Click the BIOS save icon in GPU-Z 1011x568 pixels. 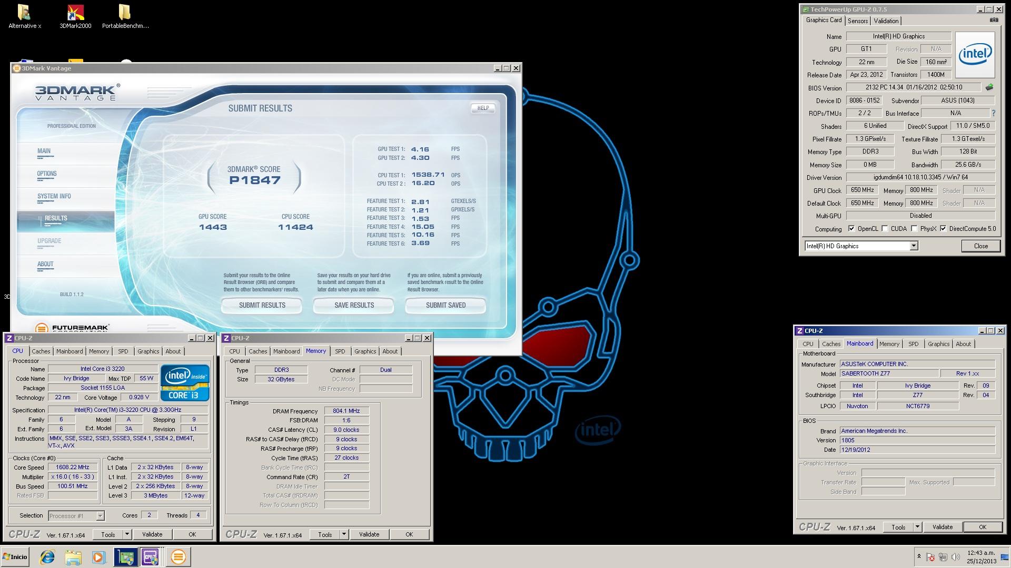[989, 87]
